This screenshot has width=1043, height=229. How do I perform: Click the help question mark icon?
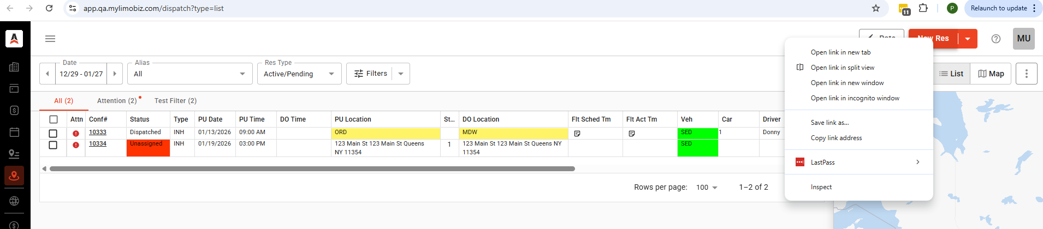(x=995, y=39)
